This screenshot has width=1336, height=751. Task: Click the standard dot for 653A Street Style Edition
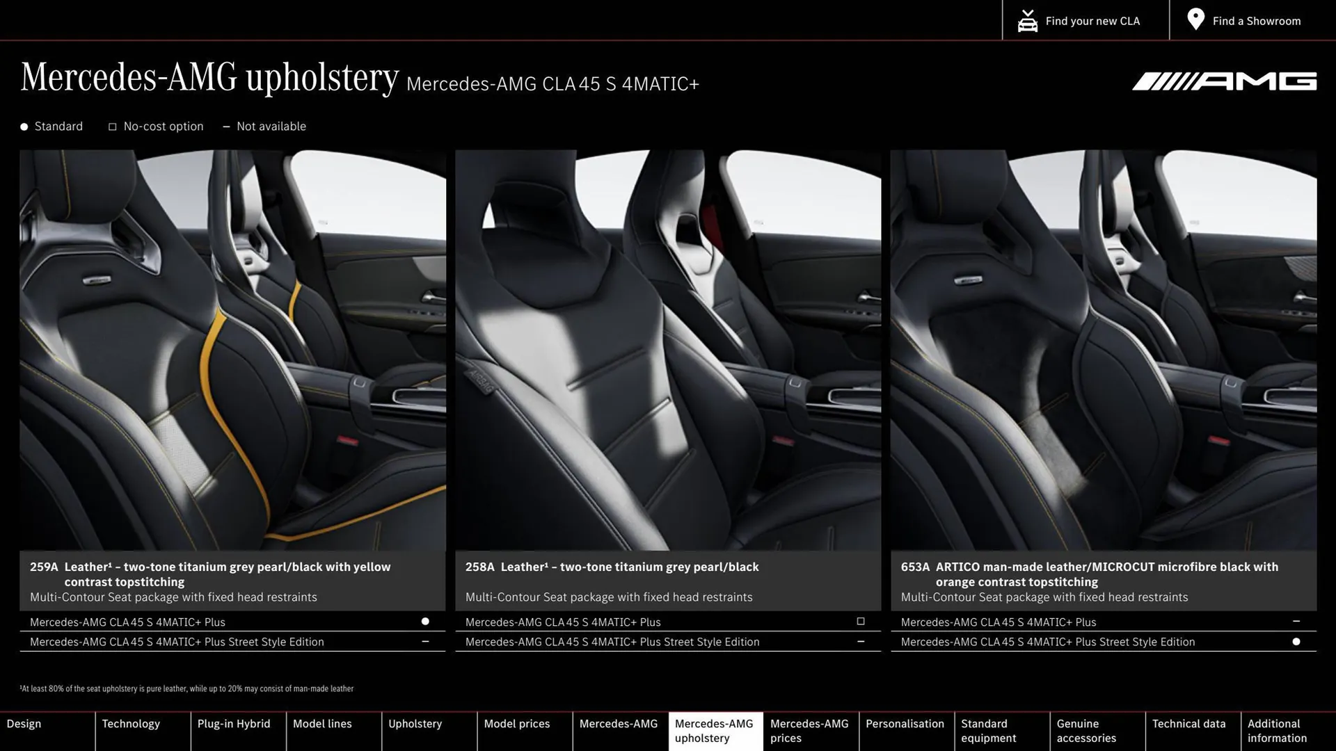pos(1296,641)
